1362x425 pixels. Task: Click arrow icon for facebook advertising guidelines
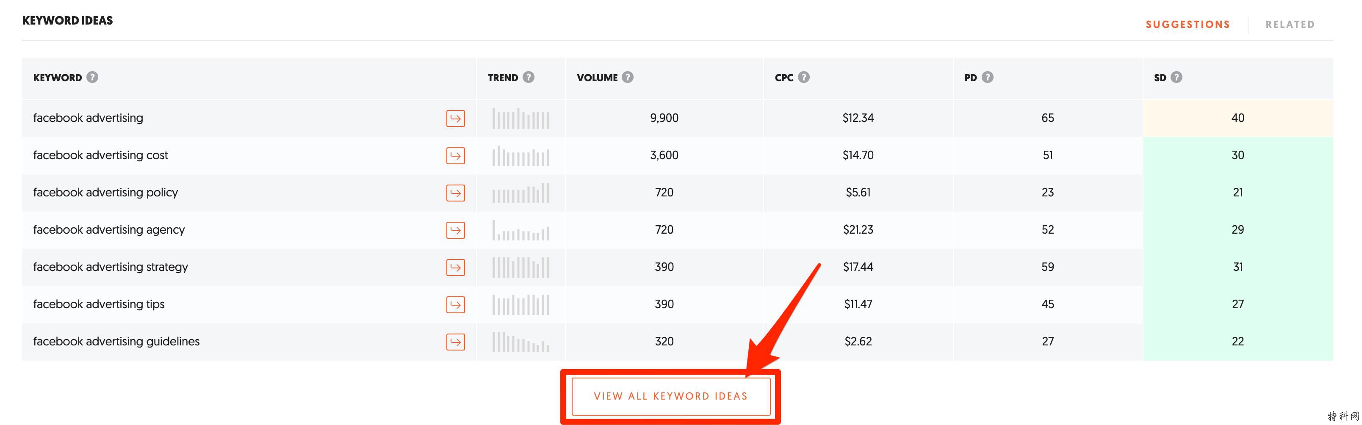[455, 342]
